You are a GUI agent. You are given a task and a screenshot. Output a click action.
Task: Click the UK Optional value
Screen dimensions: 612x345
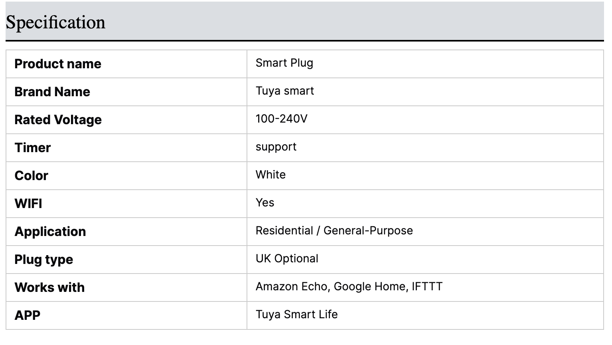tap(287, 259)
